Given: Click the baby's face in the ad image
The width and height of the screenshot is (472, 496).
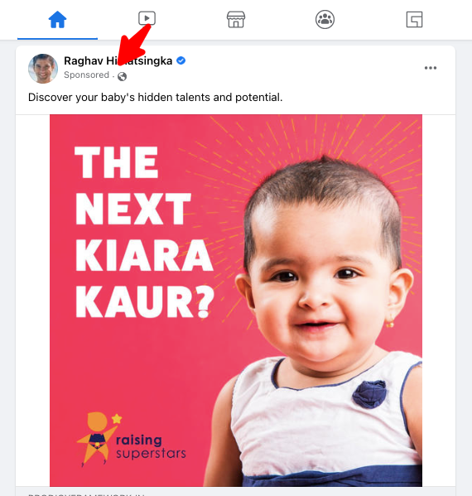Looking at the screenshot, I should click(323, 278).
